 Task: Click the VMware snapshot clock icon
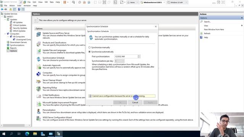pos(80,2)
